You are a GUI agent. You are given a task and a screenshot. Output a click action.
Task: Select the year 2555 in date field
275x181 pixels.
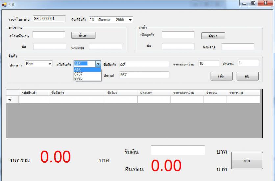coord(120,20)
